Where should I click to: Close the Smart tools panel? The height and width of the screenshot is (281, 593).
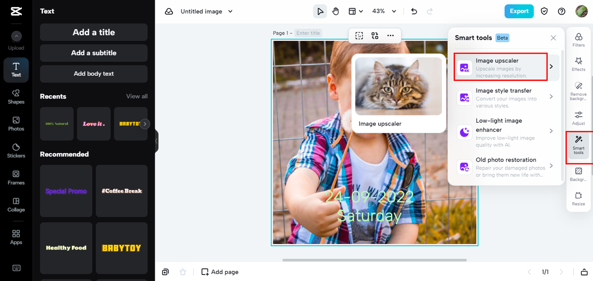pyautogui.click(x=553, y=38)
